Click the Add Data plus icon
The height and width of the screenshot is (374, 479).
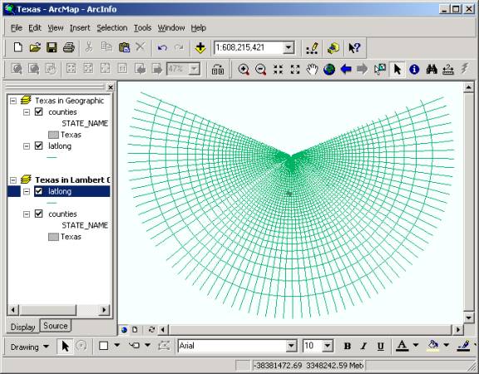tap(200, 47)
